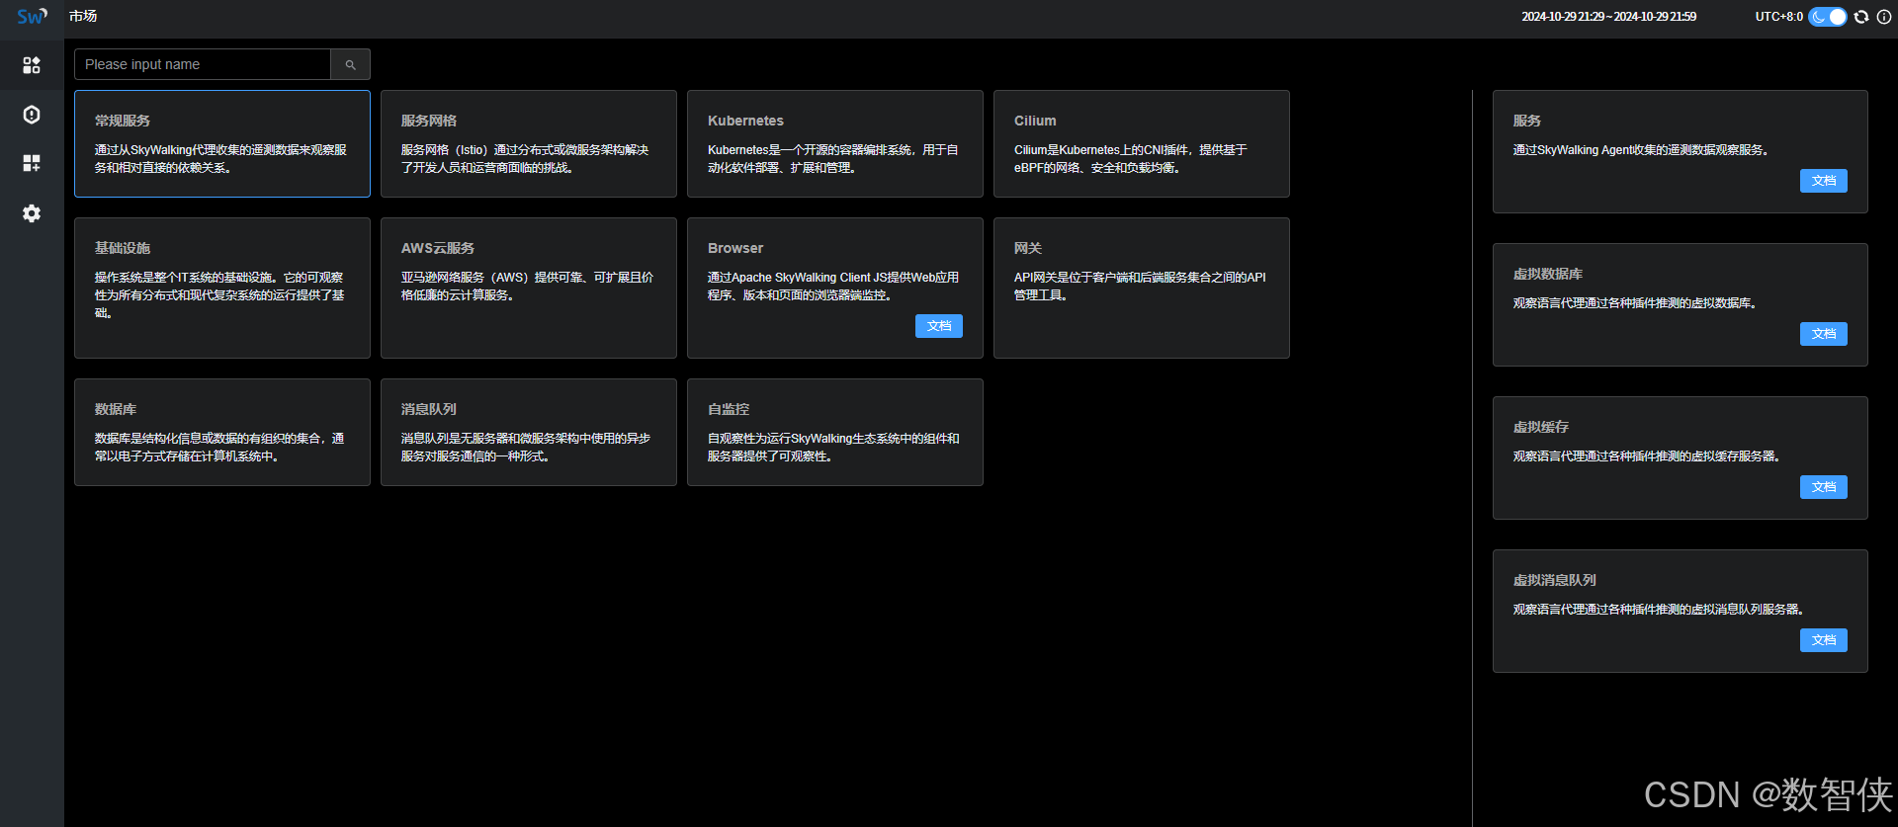The image size is (1898, 827).
Task: Click the info circle icon in header
Action: (x=1884, y=17)
